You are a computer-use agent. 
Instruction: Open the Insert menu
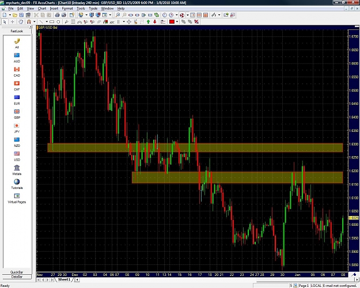(x=54, y=9)
